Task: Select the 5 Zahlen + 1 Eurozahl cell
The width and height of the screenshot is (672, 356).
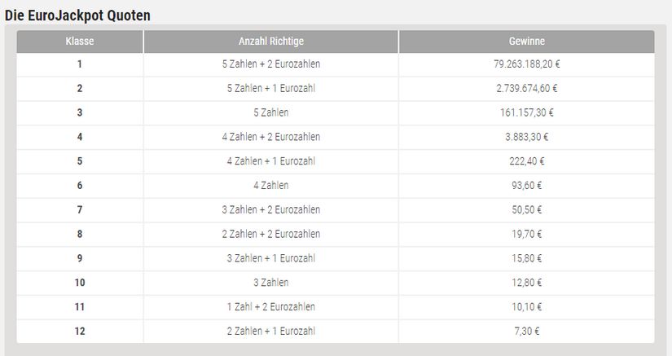Action: pyautogui.click(x=271, y=89)
